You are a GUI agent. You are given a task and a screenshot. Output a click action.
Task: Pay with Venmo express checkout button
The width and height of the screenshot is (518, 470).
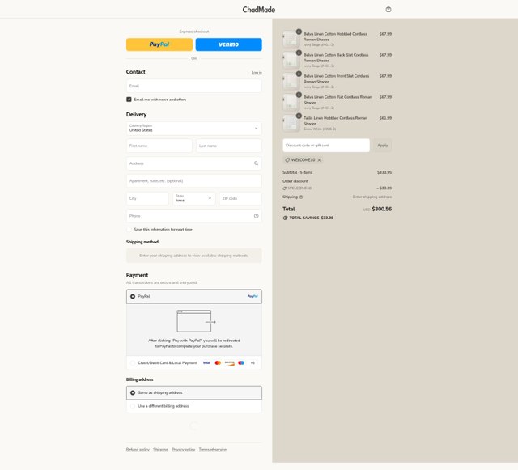point(228,44)
